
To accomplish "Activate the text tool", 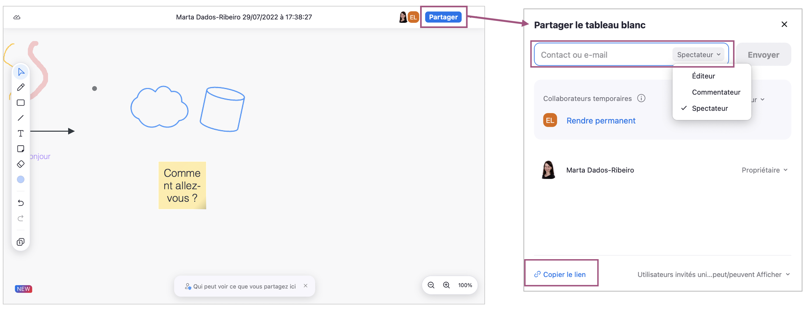I will pos(21,133).
